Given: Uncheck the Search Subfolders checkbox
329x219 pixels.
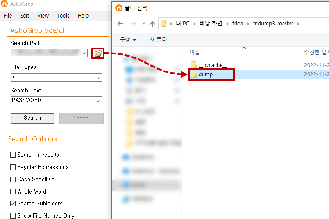Looking at the screenshot, I should 13,204.
